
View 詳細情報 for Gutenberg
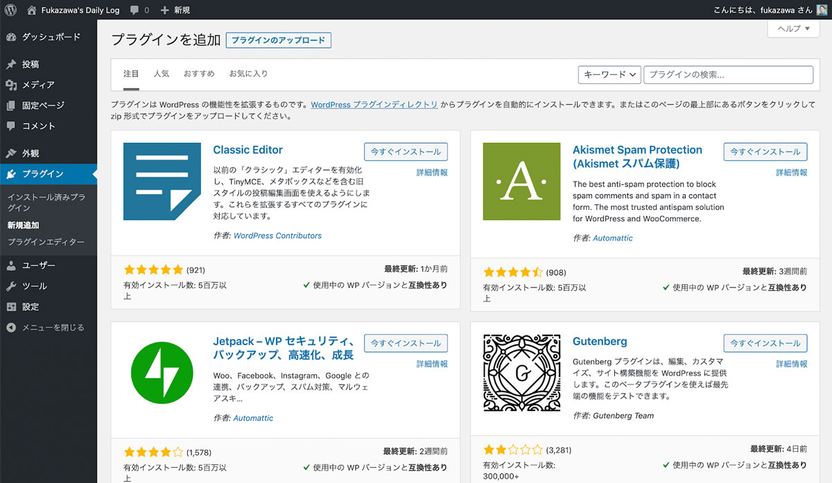(792, 364)
